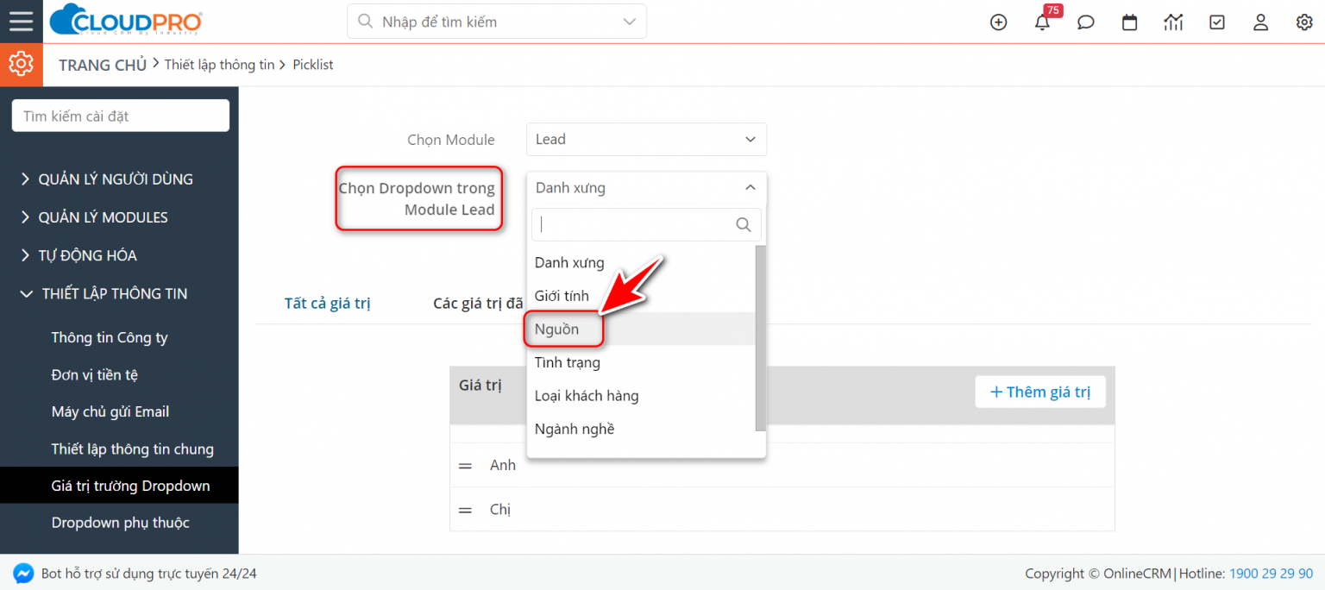Open the user profile icon
Viewport: 1325px width, 590px height.
[x=1260, y=22]
